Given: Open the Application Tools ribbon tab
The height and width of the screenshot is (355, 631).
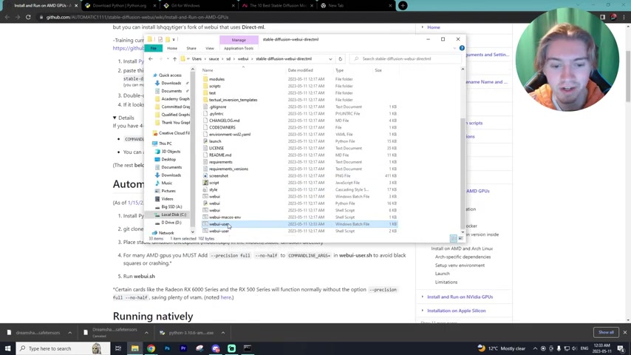Looking at the screenshot, I should [x=239, y=48].
